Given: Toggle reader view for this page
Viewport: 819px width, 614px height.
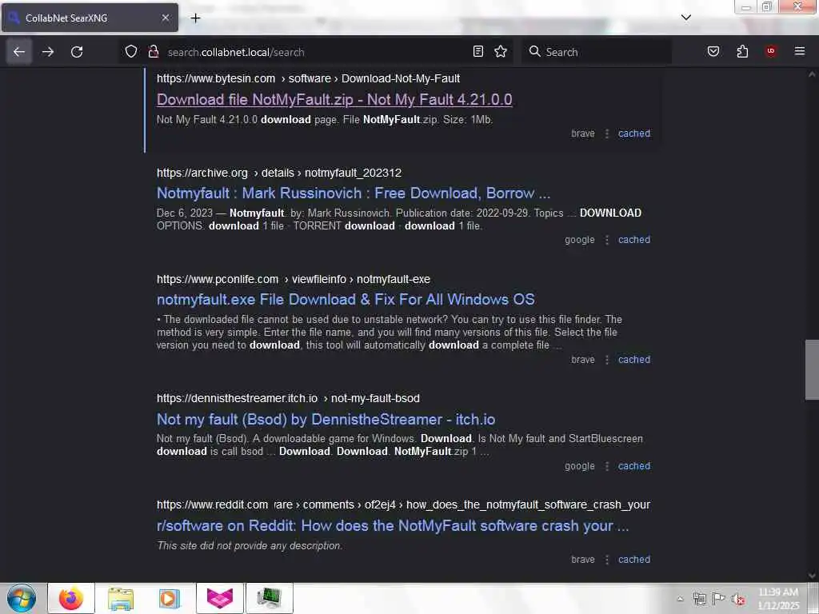Looking at the screenshot, I should pyautogui.click(x=478, y=51).
